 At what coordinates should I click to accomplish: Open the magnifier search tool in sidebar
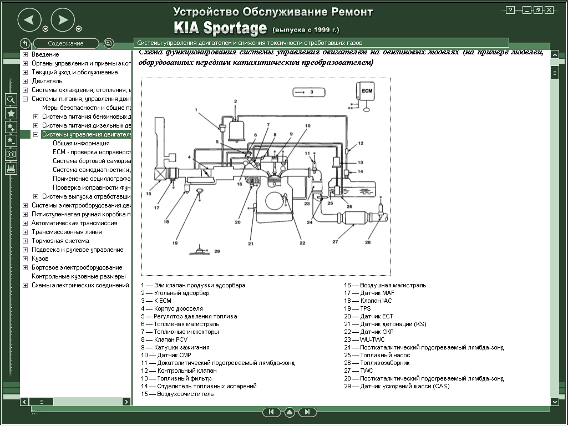[x=11, y=99]
